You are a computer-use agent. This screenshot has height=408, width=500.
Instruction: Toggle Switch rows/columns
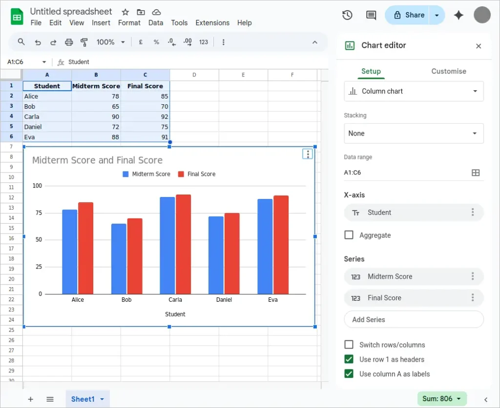pyautogui.click(x=349, y=345)
